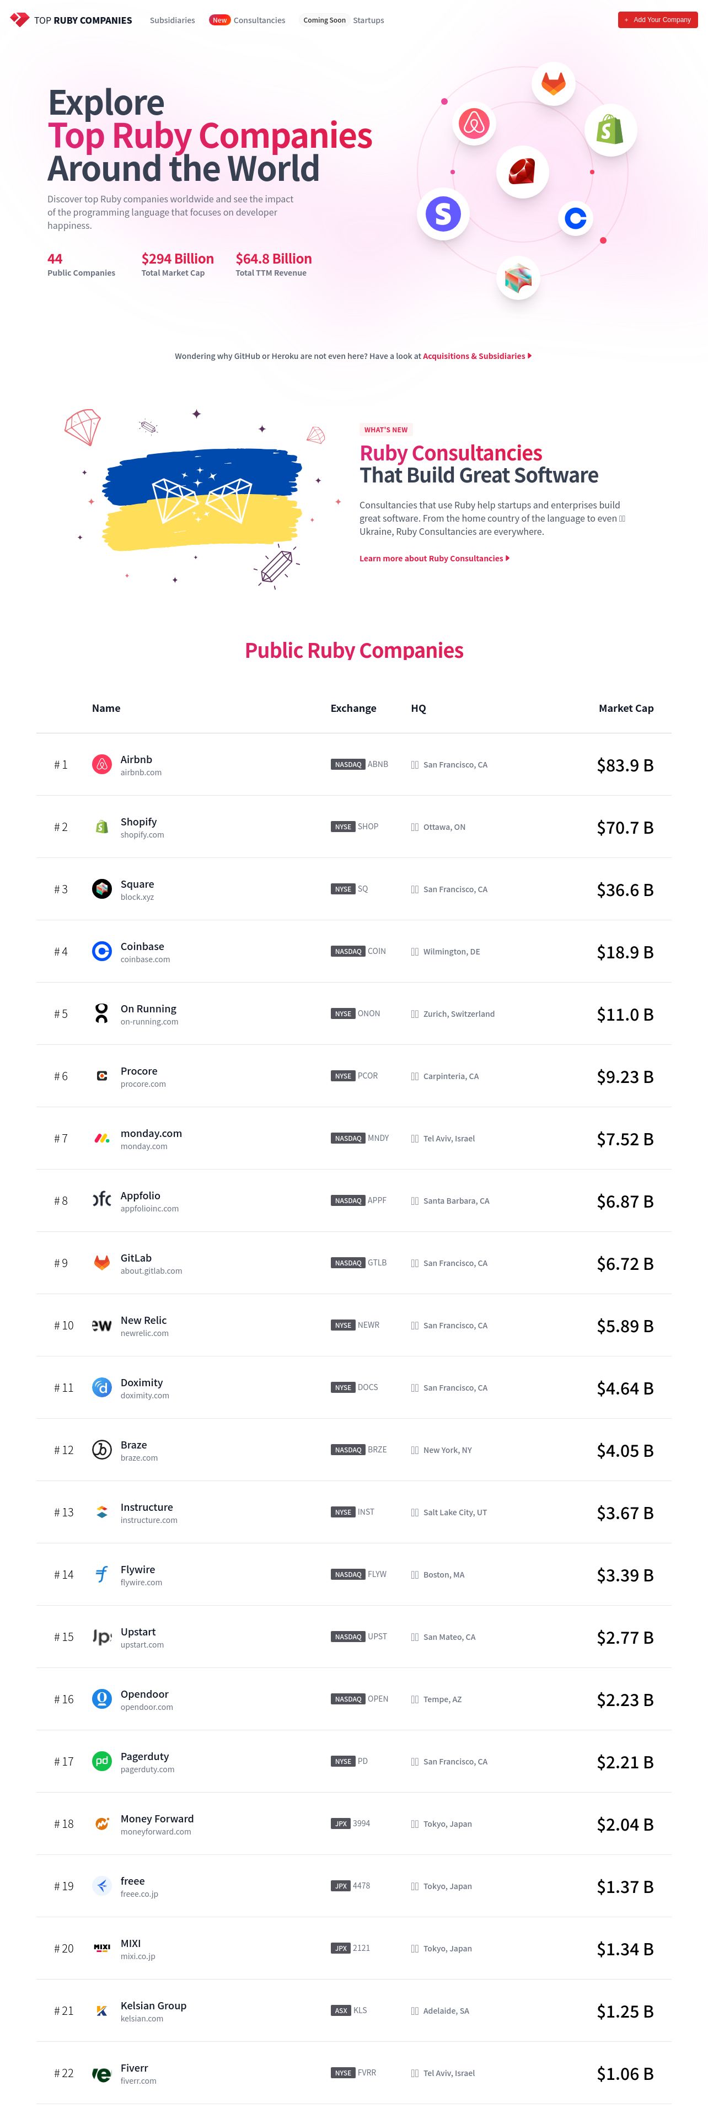The height and width of the screenshot is (2124, 708).
Task: Click the Opendoor blue logo icon
Action: pyautogui.click(x=101, y=1698)
